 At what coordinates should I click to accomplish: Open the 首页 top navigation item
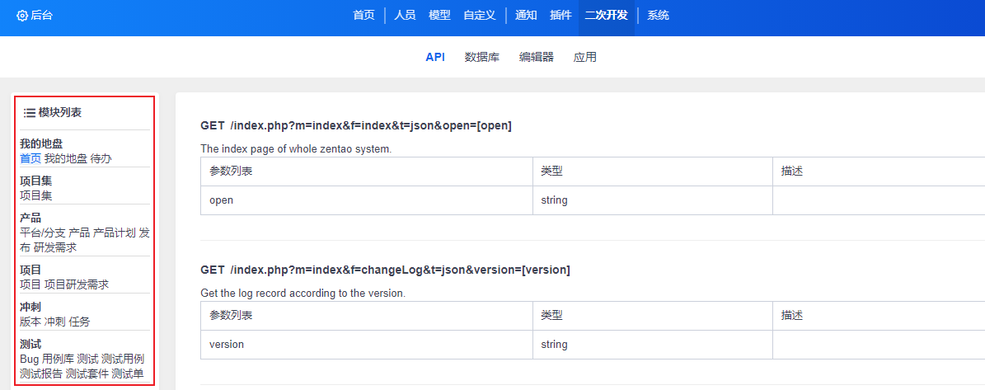point(364,15)
